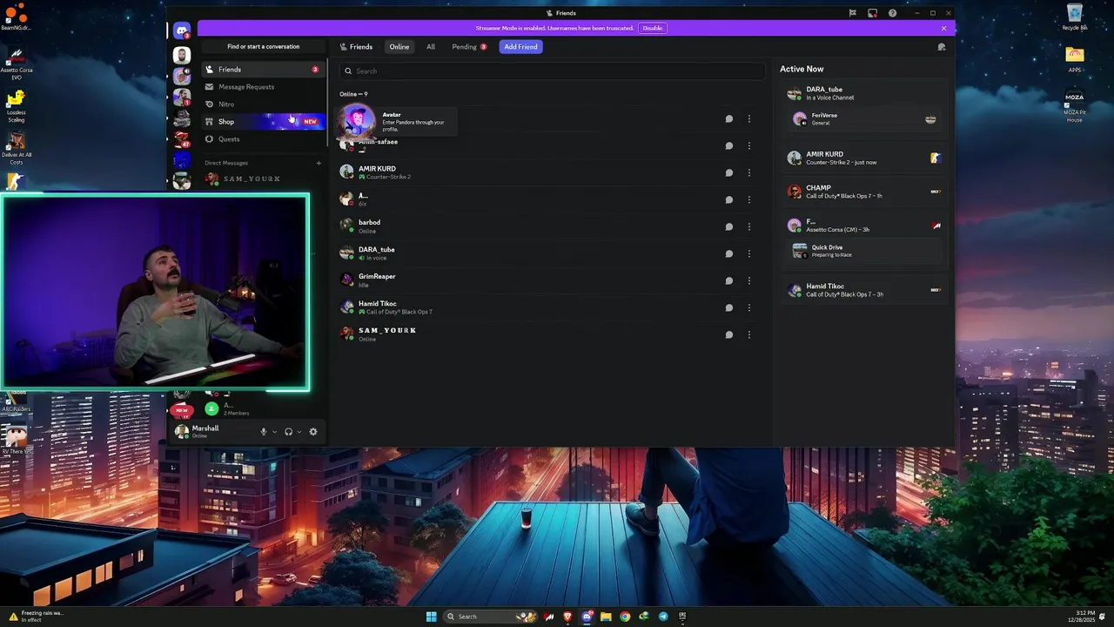Screen dimensions: 1114x627
Task: Disable Streamer Mode via banner button
Action: pos(653,28)
